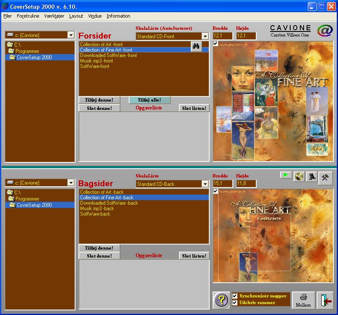Image resolution: width=338 pixels, height=315 pixels.
Task: Click the Mellem printer icon button
Action: point(303,300)
